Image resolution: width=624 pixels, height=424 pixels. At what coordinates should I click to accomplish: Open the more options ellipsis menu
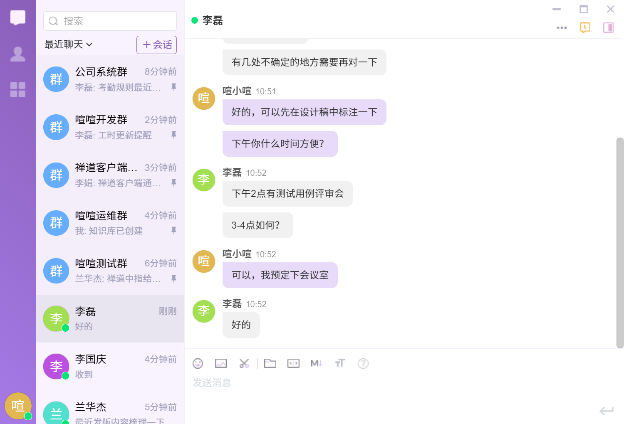pyautogui.click(x=562, y=28)
